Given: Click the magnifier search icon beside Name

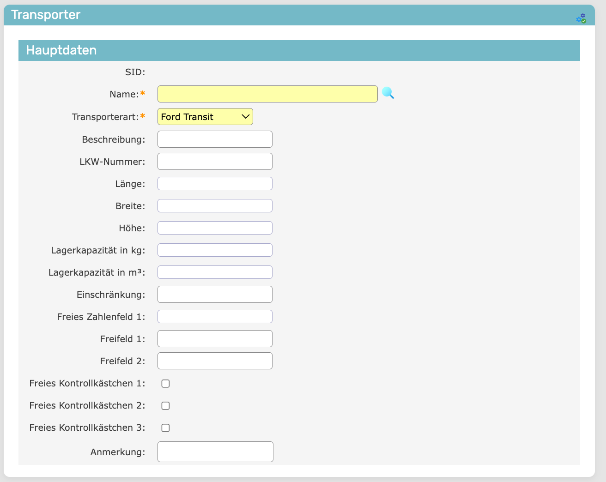Looking at the screenshot, I should [388, 93].
